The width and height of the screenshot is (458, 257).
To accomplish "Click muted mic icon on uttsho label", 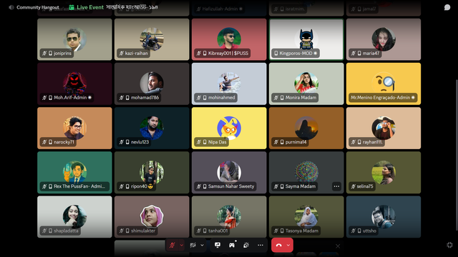I will pyautogui.click(x=353, y=231).
